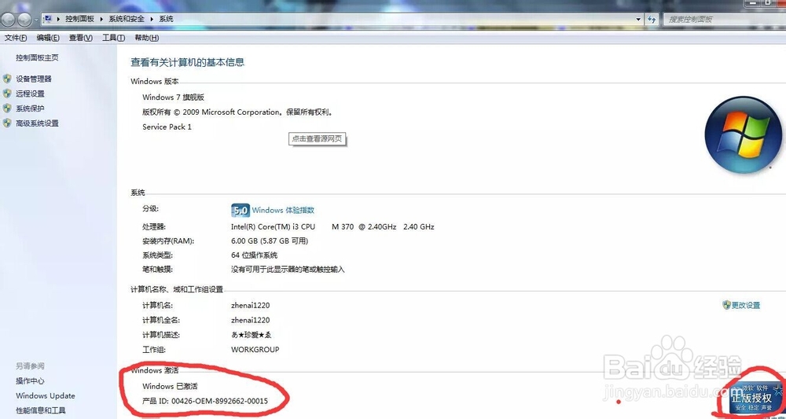
Task: Open the address bar history dropdown arrow
Action: click(638, 19)
